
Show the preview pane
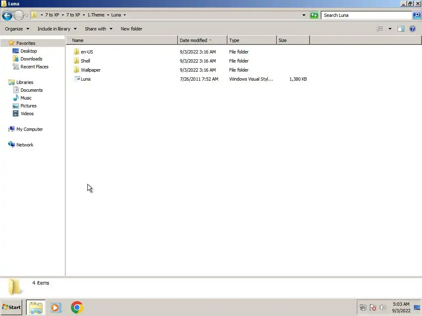coord(401,29)
